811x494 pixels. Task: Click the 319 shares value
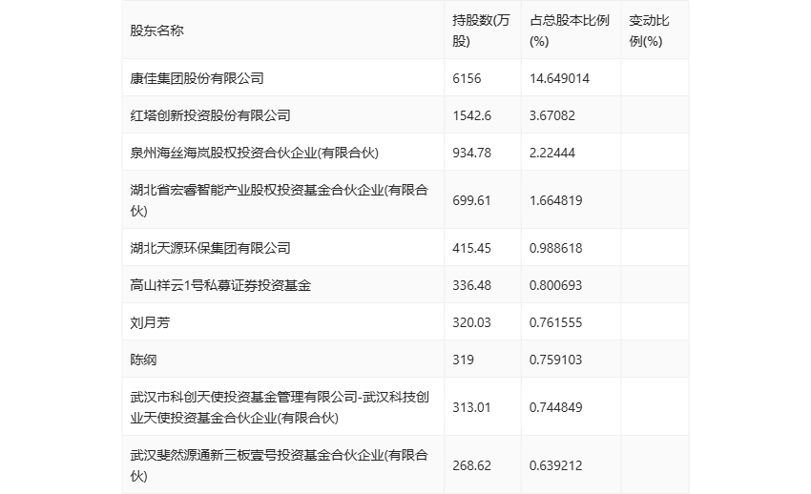463,360
